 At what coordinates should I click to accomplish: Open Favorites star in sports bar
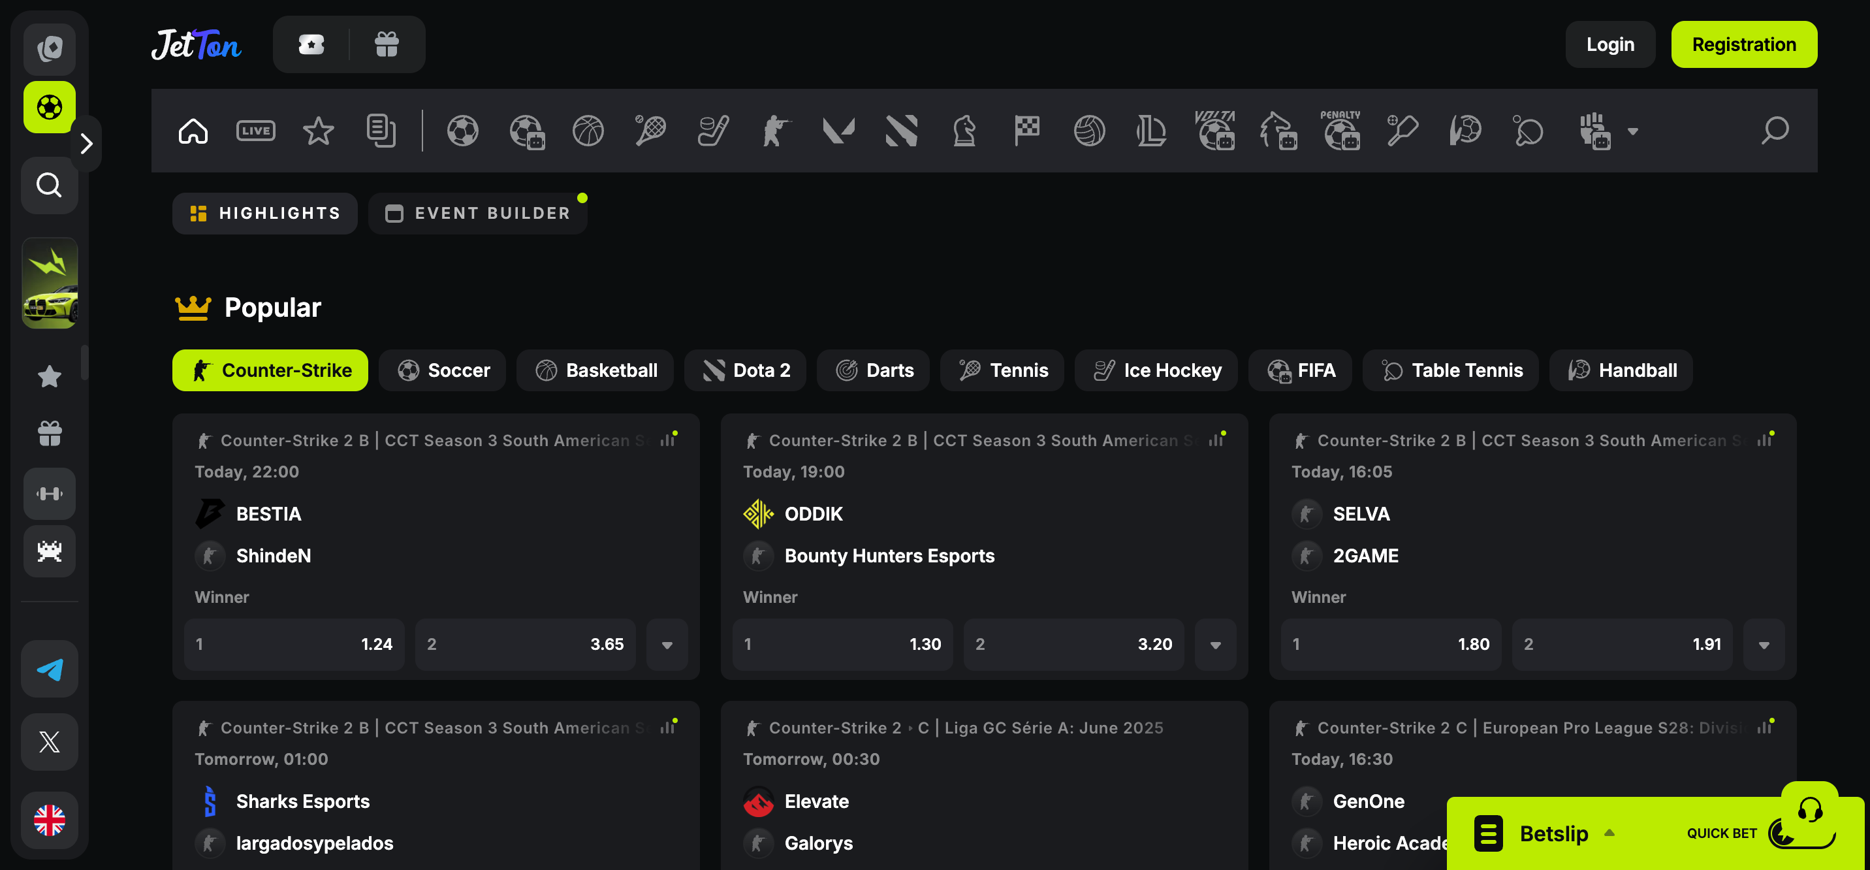point(318,131)
